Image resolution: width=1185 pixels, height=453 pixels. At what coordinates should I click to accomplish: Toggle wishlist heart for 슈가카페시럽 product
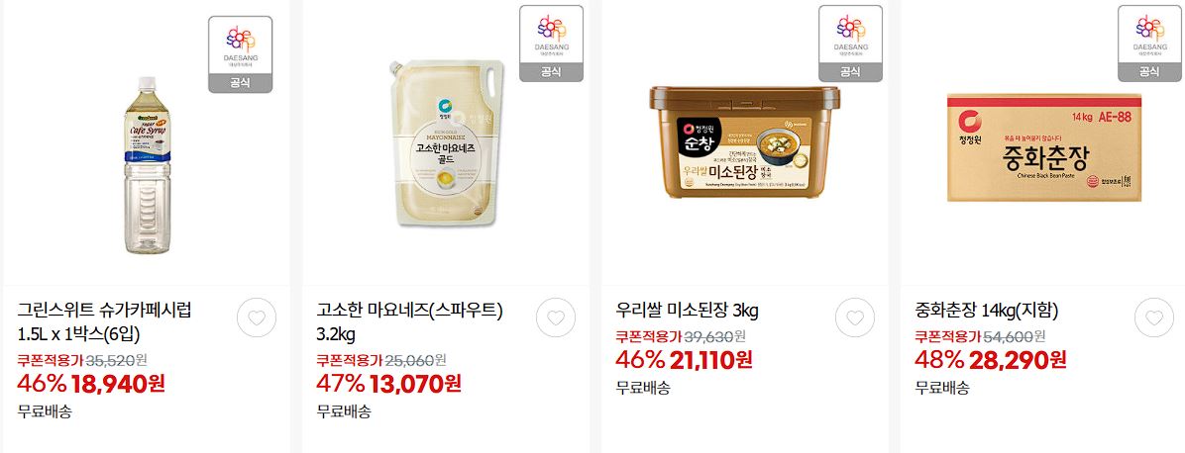257,317
